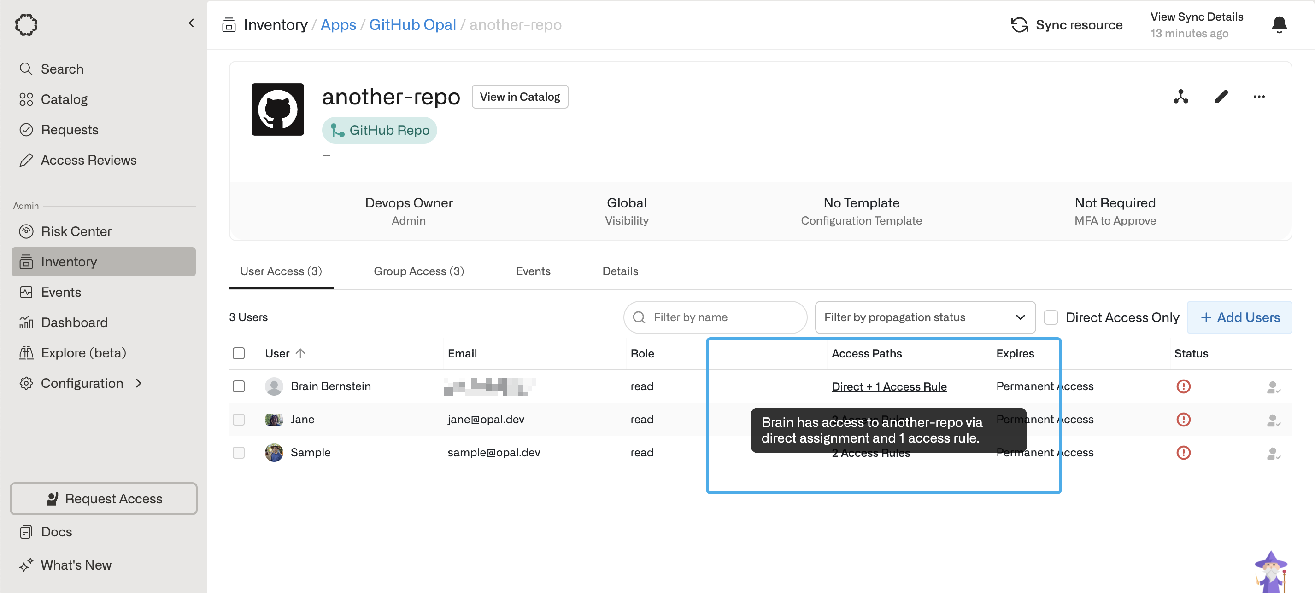Enable the Direct Access Only checkbox

click(1051, 317)
